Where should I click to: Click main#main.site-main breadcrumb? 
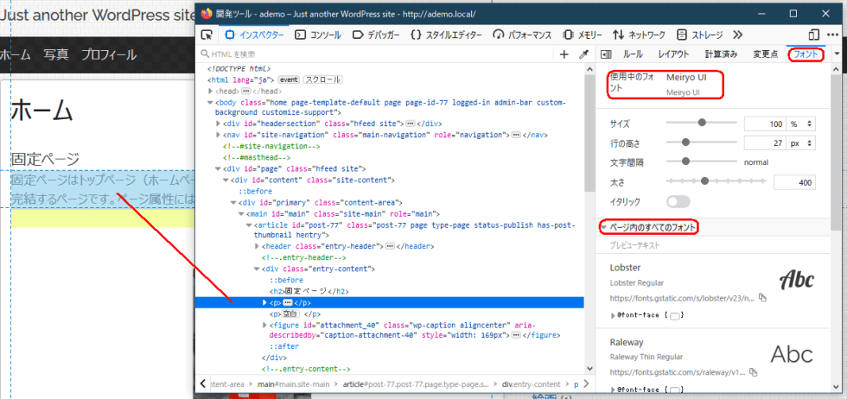tap(293, 384)
